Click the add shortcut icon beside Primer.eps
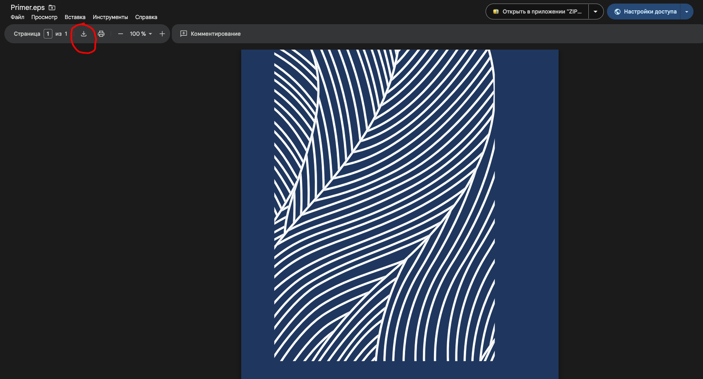The image size is (703, 379). (x=52, y=7)
